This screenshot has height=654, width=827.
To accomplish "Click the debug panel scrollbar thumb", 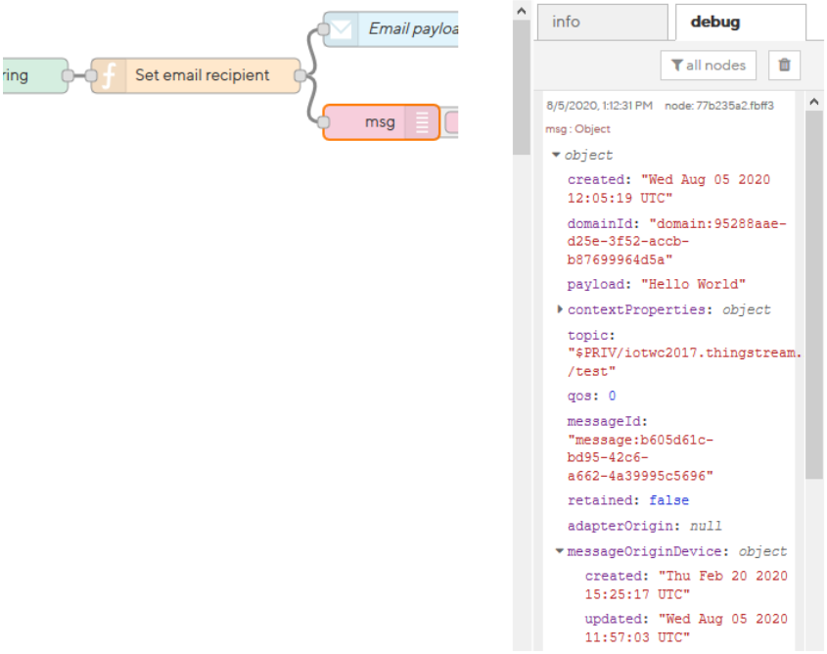I will pyautogui.click(x=814, y=295).
